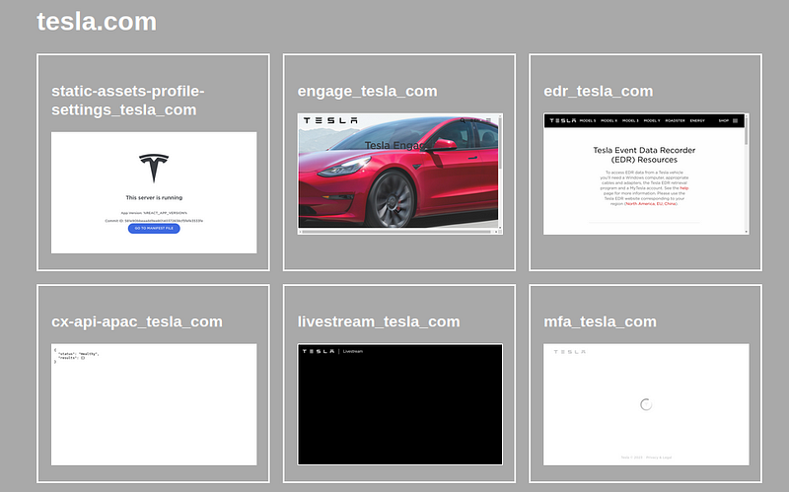Select the static-assets-profile-settings_tesla_com title
This screenshot has height=492, width=789.
click(128, 101)
